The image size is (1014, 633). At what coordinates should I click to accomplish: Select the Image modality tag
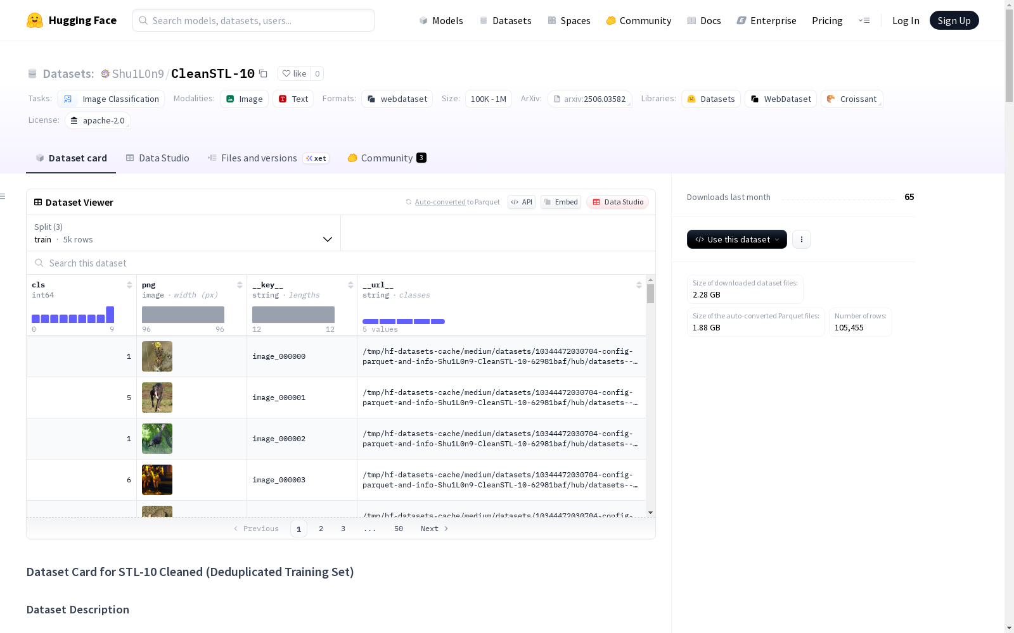coord(245,99)
